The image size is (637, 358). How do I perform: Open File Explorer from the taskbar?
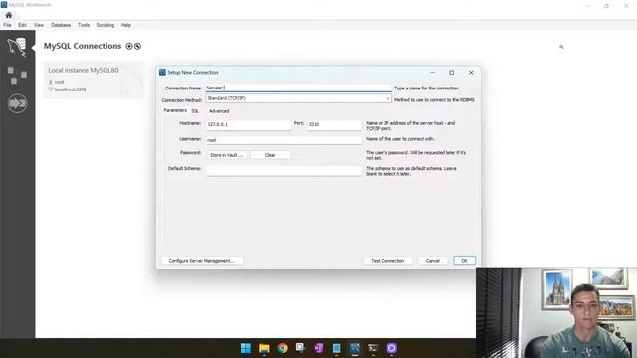(x=264, y=348)
